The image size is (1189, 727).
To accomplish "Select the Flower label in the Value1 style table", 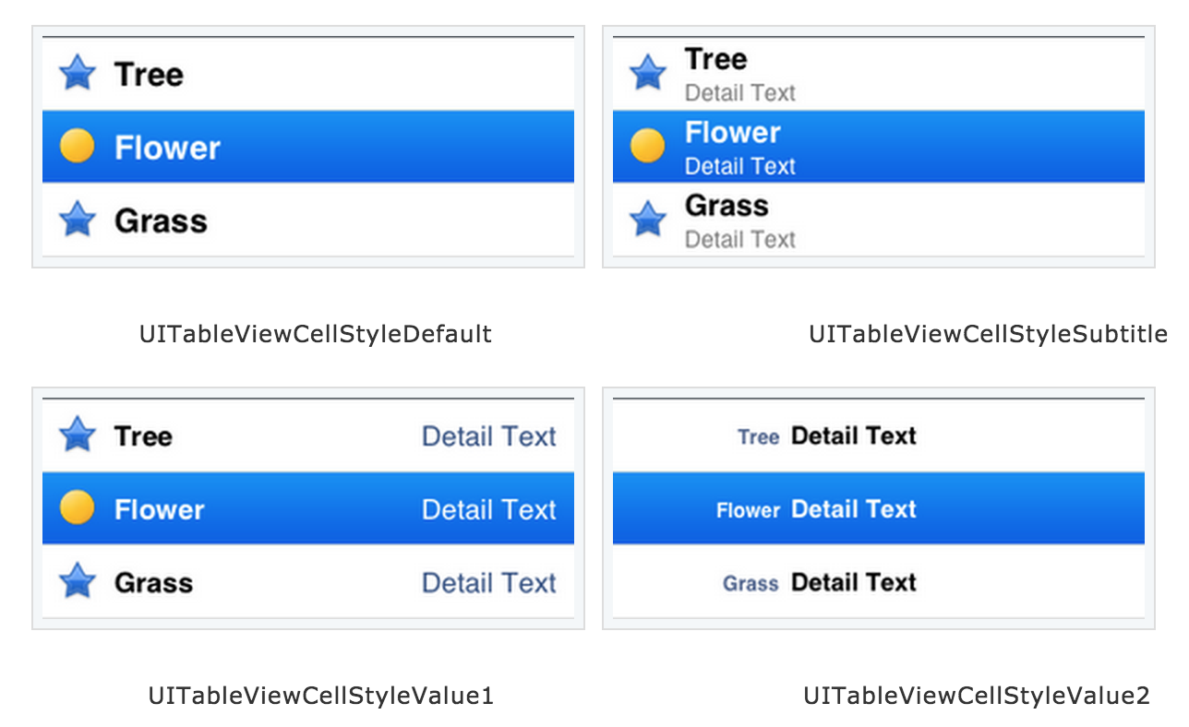I will pyautogui.click(x=160, y=509).
